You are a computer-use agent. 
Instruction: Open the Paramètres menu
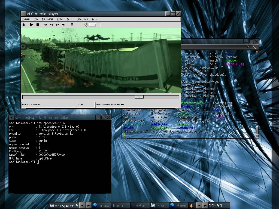pyautogui.click(x=47, y=19)
